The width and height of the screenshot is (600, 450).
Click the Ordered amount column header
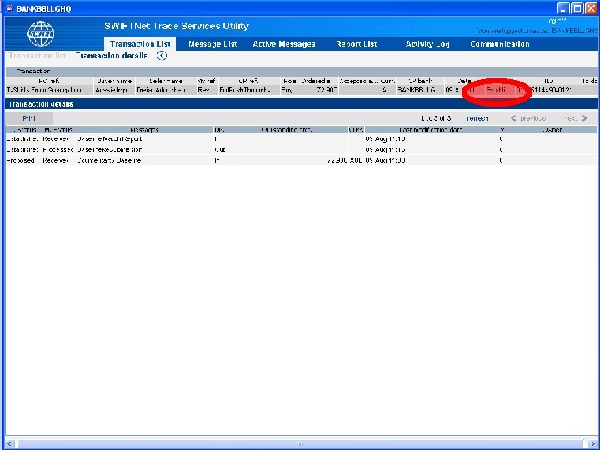click(x=316, y=81)
